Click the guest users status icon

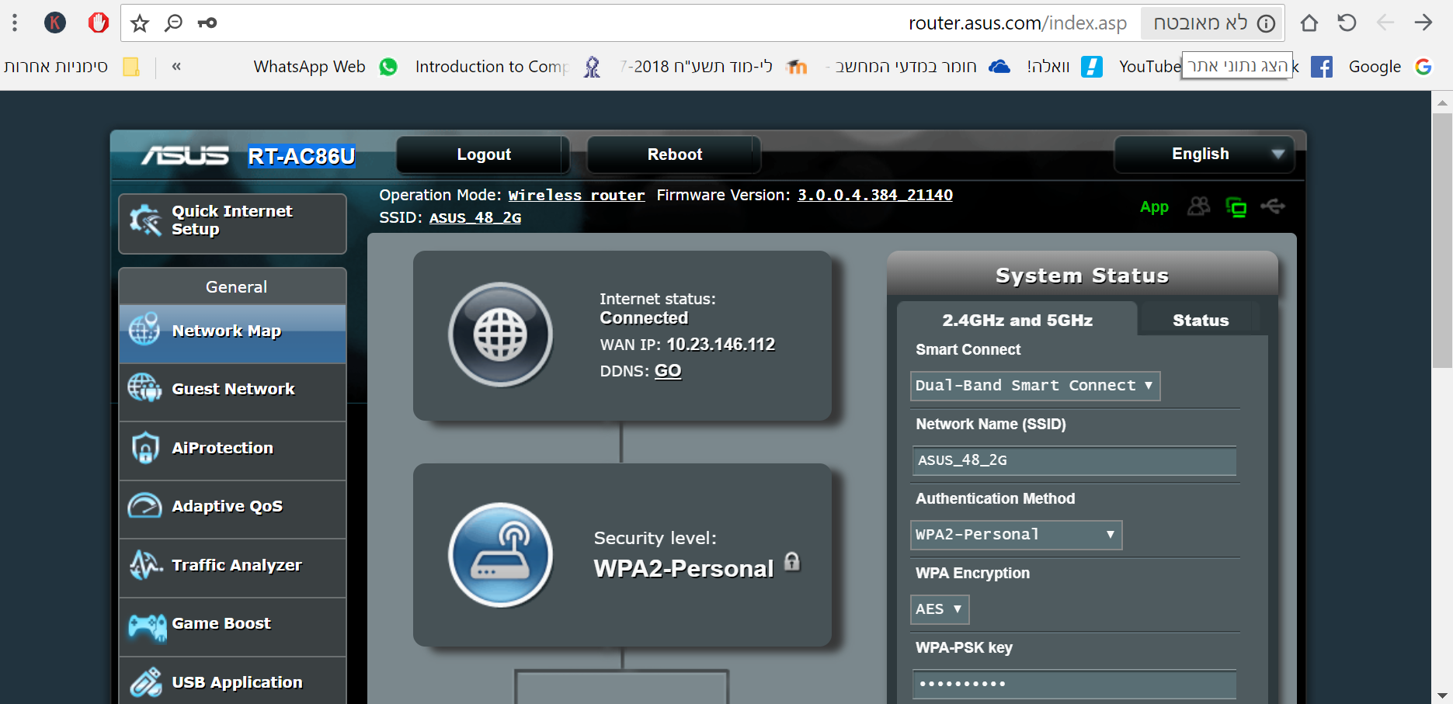coord(1198,206)
